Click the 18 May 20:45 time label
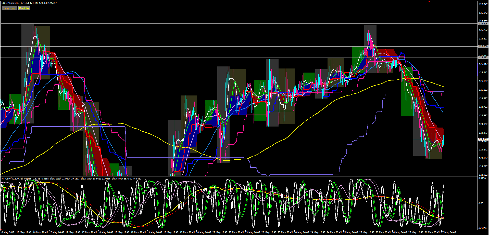The image size is (489, 236). coord(138,232)
